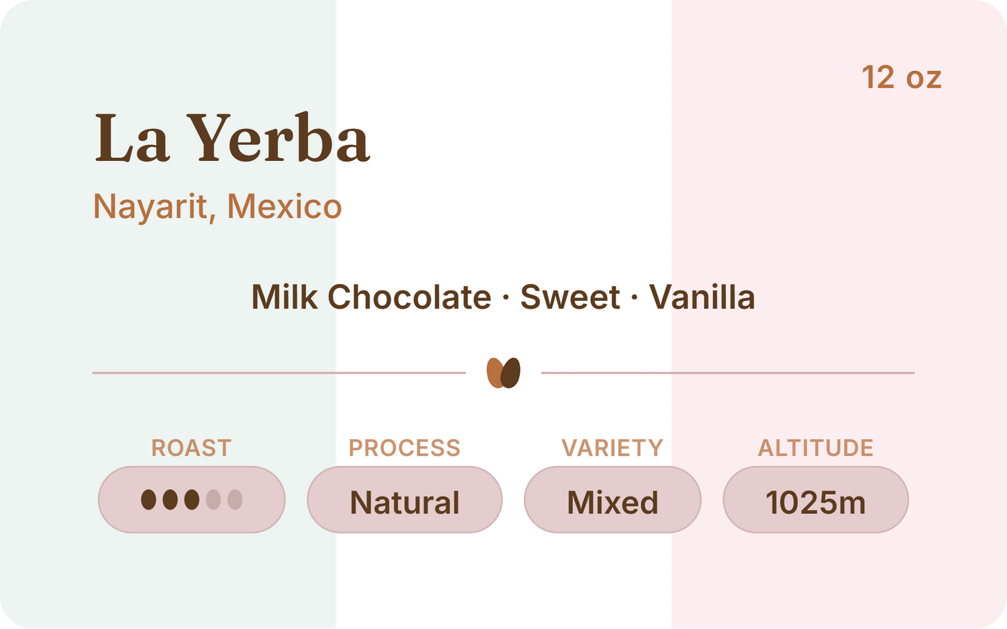Click the PROCESS label
This screenshot has width=1007, height=629.
pyautogui.click(x=405, y=448)
